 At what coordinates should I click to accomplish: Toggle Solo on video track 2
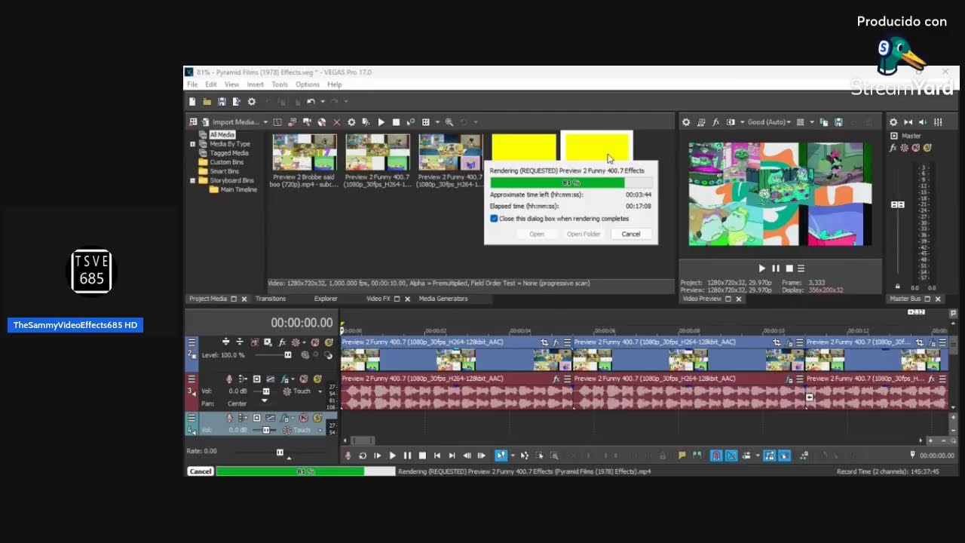pos(328,342)
